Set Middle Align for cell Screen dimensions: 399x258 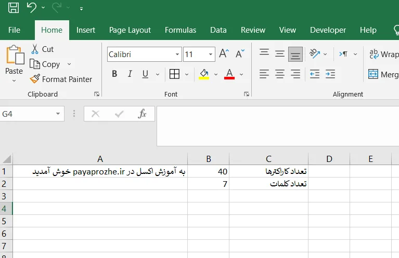280,54
